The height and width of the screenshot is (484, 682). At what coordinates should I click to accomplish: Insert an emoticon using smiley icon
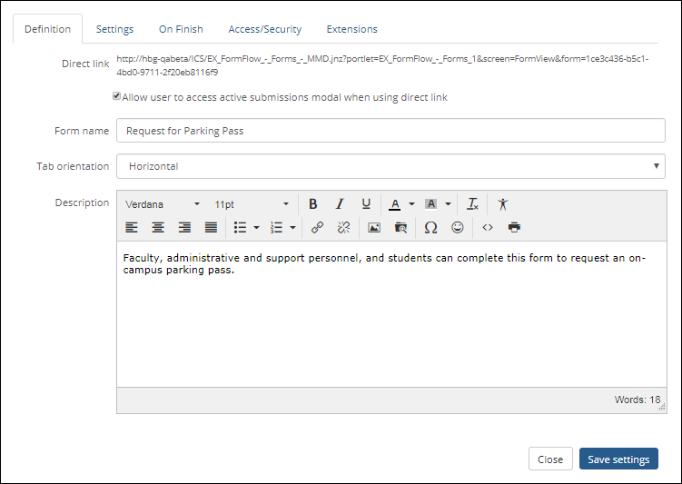tap(458, 227)
